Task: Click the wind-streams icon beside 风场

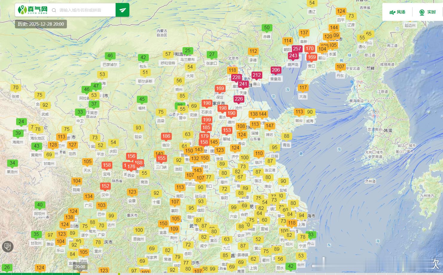Action: (392, 12)
